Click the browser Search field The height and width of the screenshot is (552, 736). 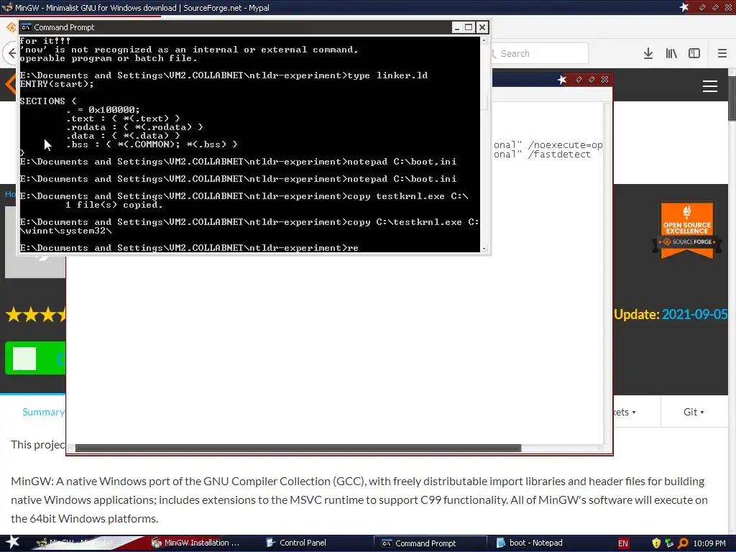pyautogui.click(x=540, y=53)
